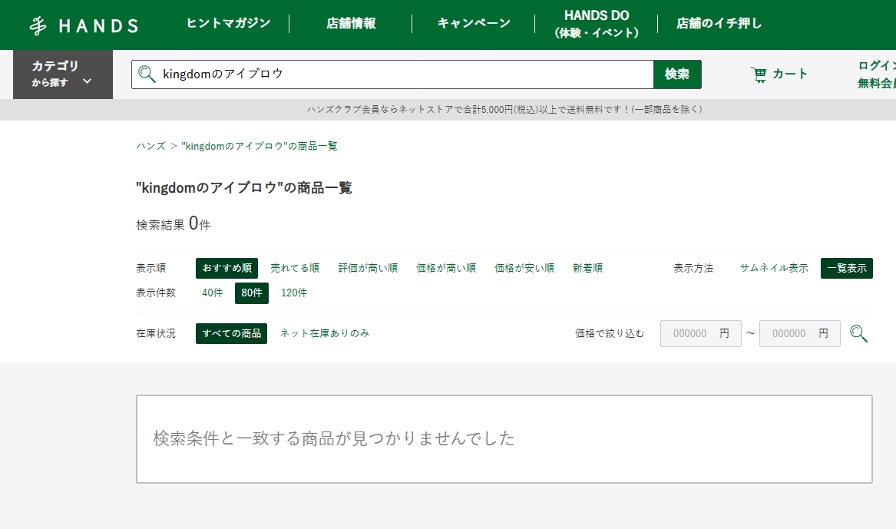
Task: Open the ヒントマガジン menu
Action: (229, 24)
